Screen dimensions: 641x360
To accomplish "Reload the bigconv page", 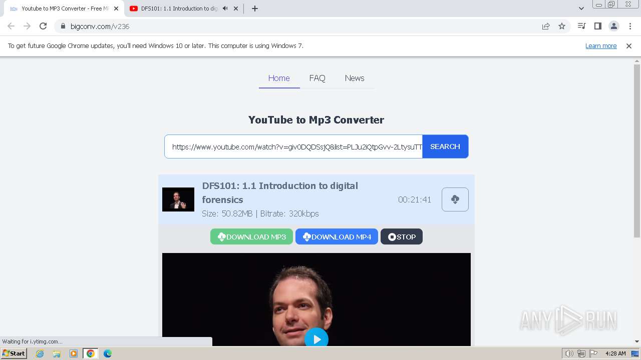I will click(x=43, y=26).
